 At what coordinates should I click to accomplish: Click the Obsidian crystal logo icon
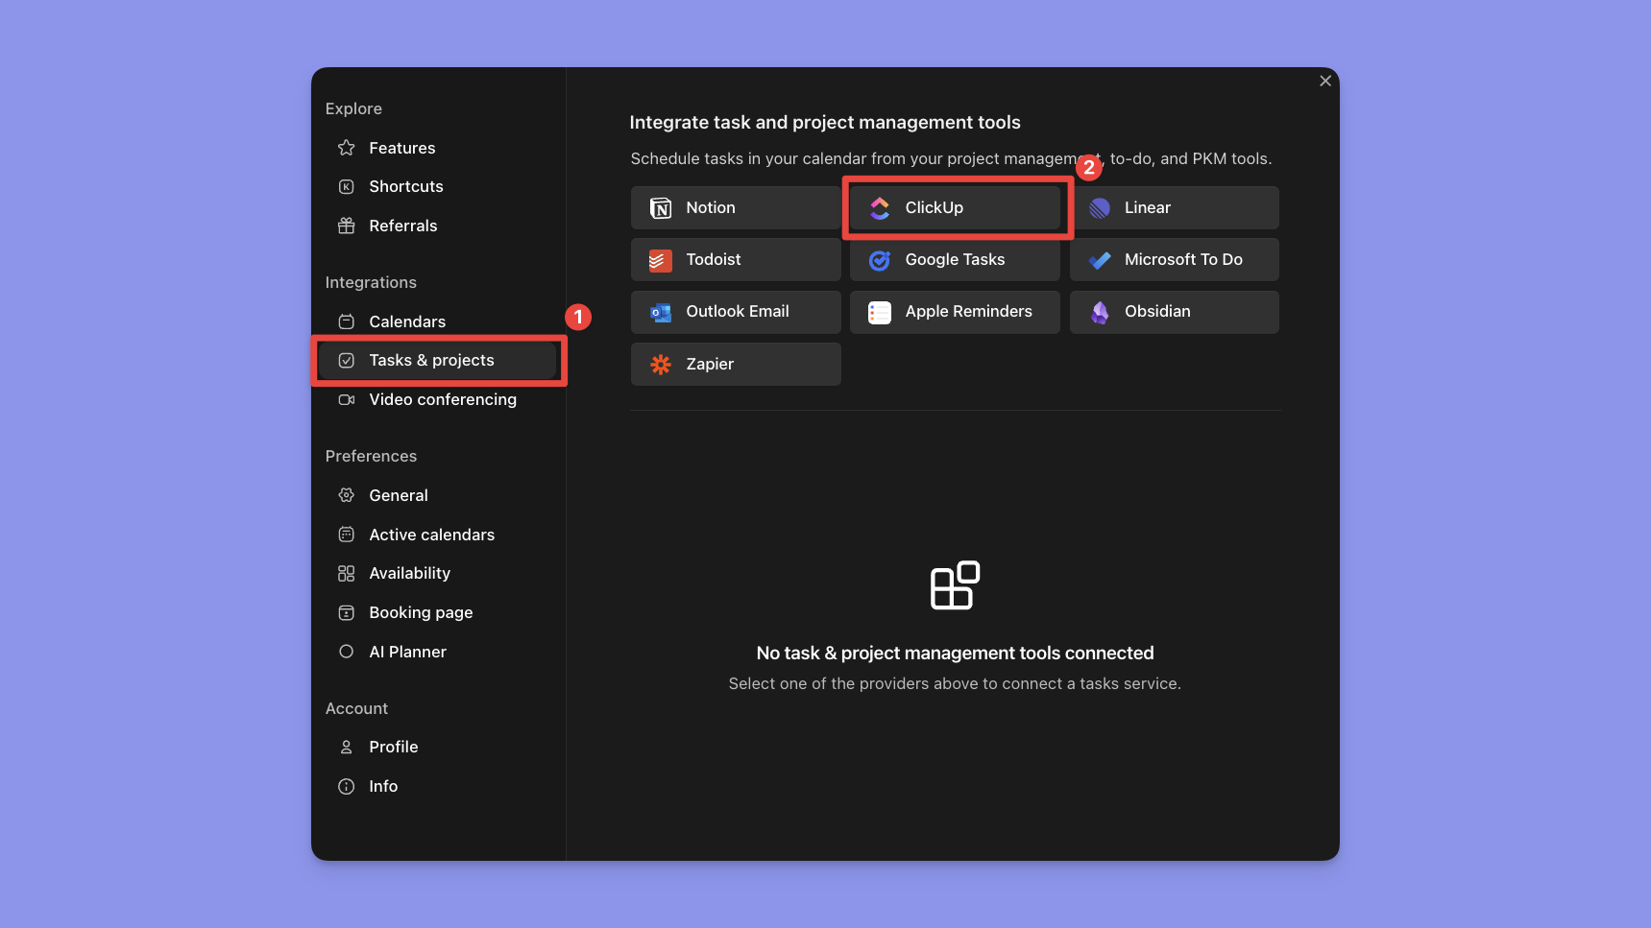pos(1100,312)
